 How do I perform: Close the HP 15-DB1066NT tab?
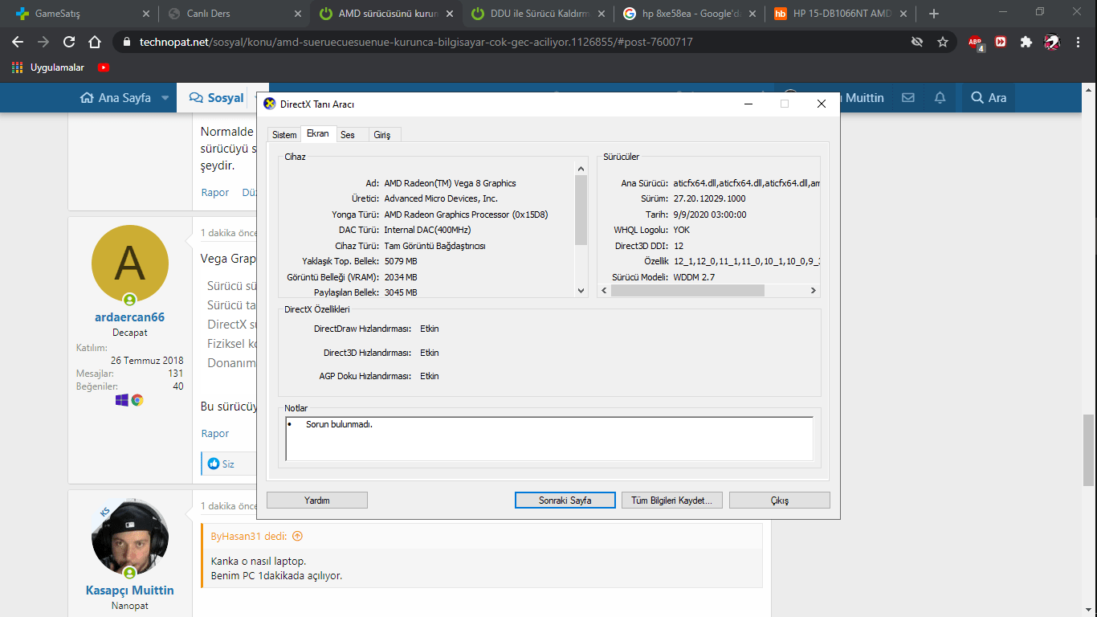click(904, 14)
